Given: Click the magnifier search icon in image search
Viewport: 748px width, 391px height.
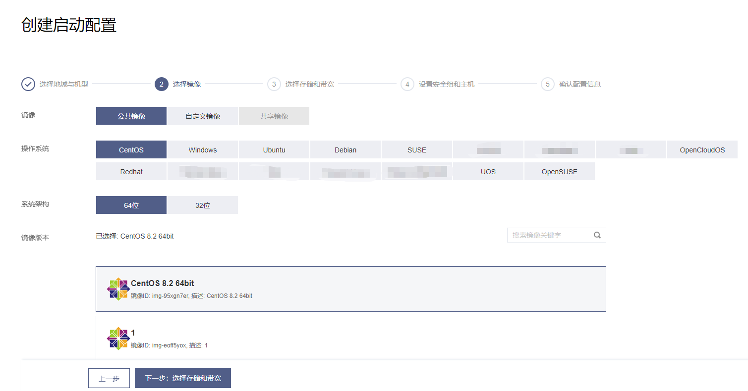Looking at the screenshot, I should tap(597, 235).
